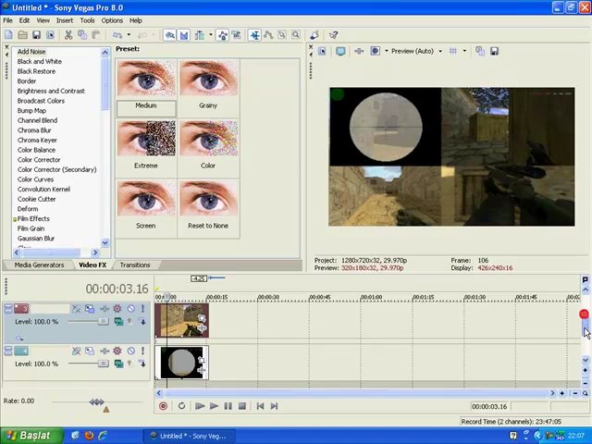This screenshot has height=444, width=592.
Task: Toggle preview on external monitor icon
Action: pos(340,51)
